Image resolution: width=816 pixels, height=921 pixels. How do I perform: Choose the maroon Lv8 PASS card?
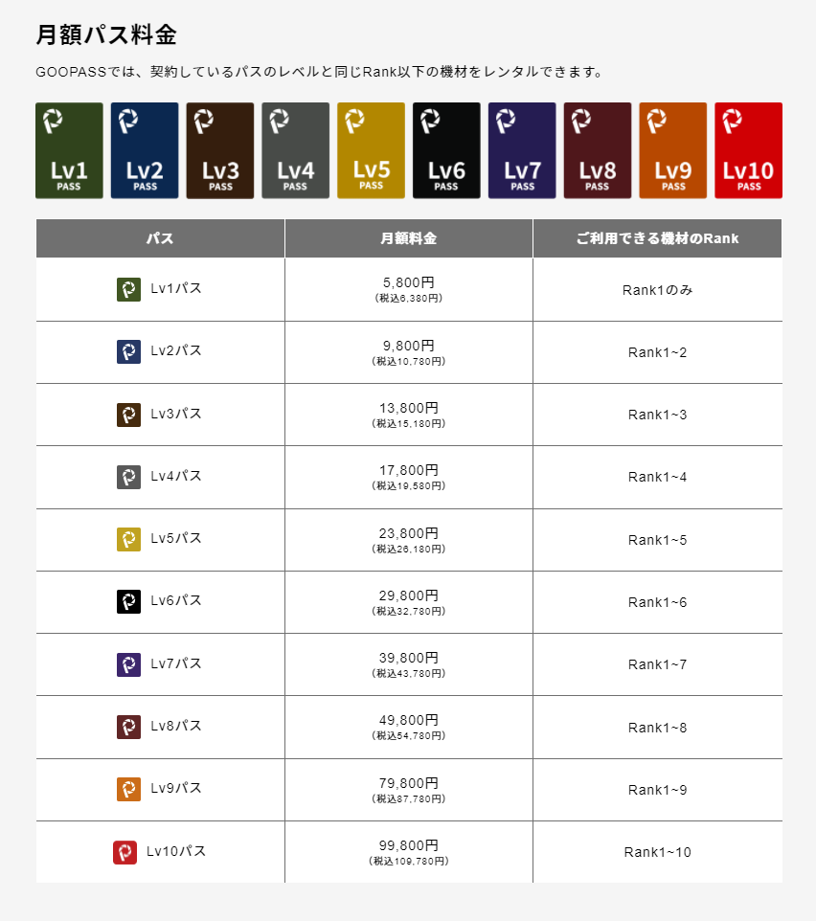click(598, 150)
